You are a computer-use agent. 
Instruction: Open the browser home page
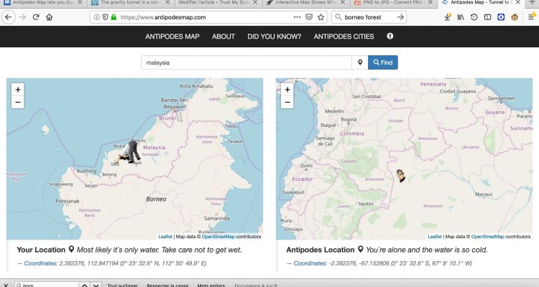[49, 17]
